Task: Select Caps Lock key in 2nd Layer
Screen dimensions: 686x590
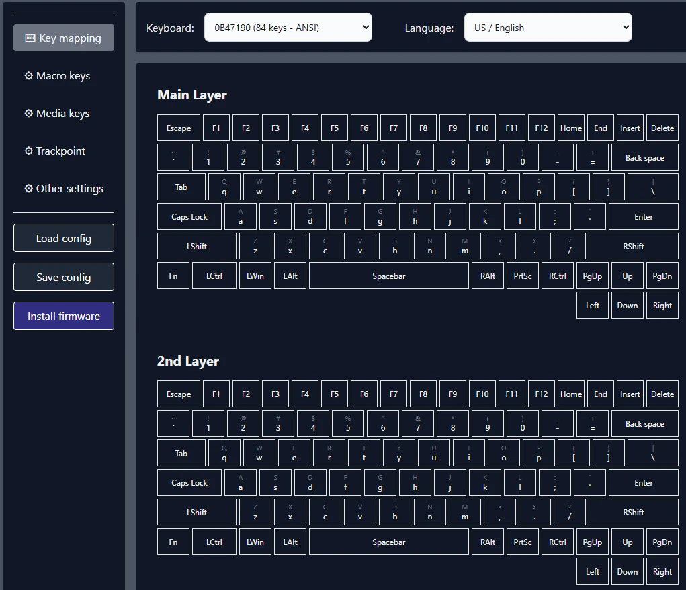Action: pyautogui.click(x=189, y=482)
